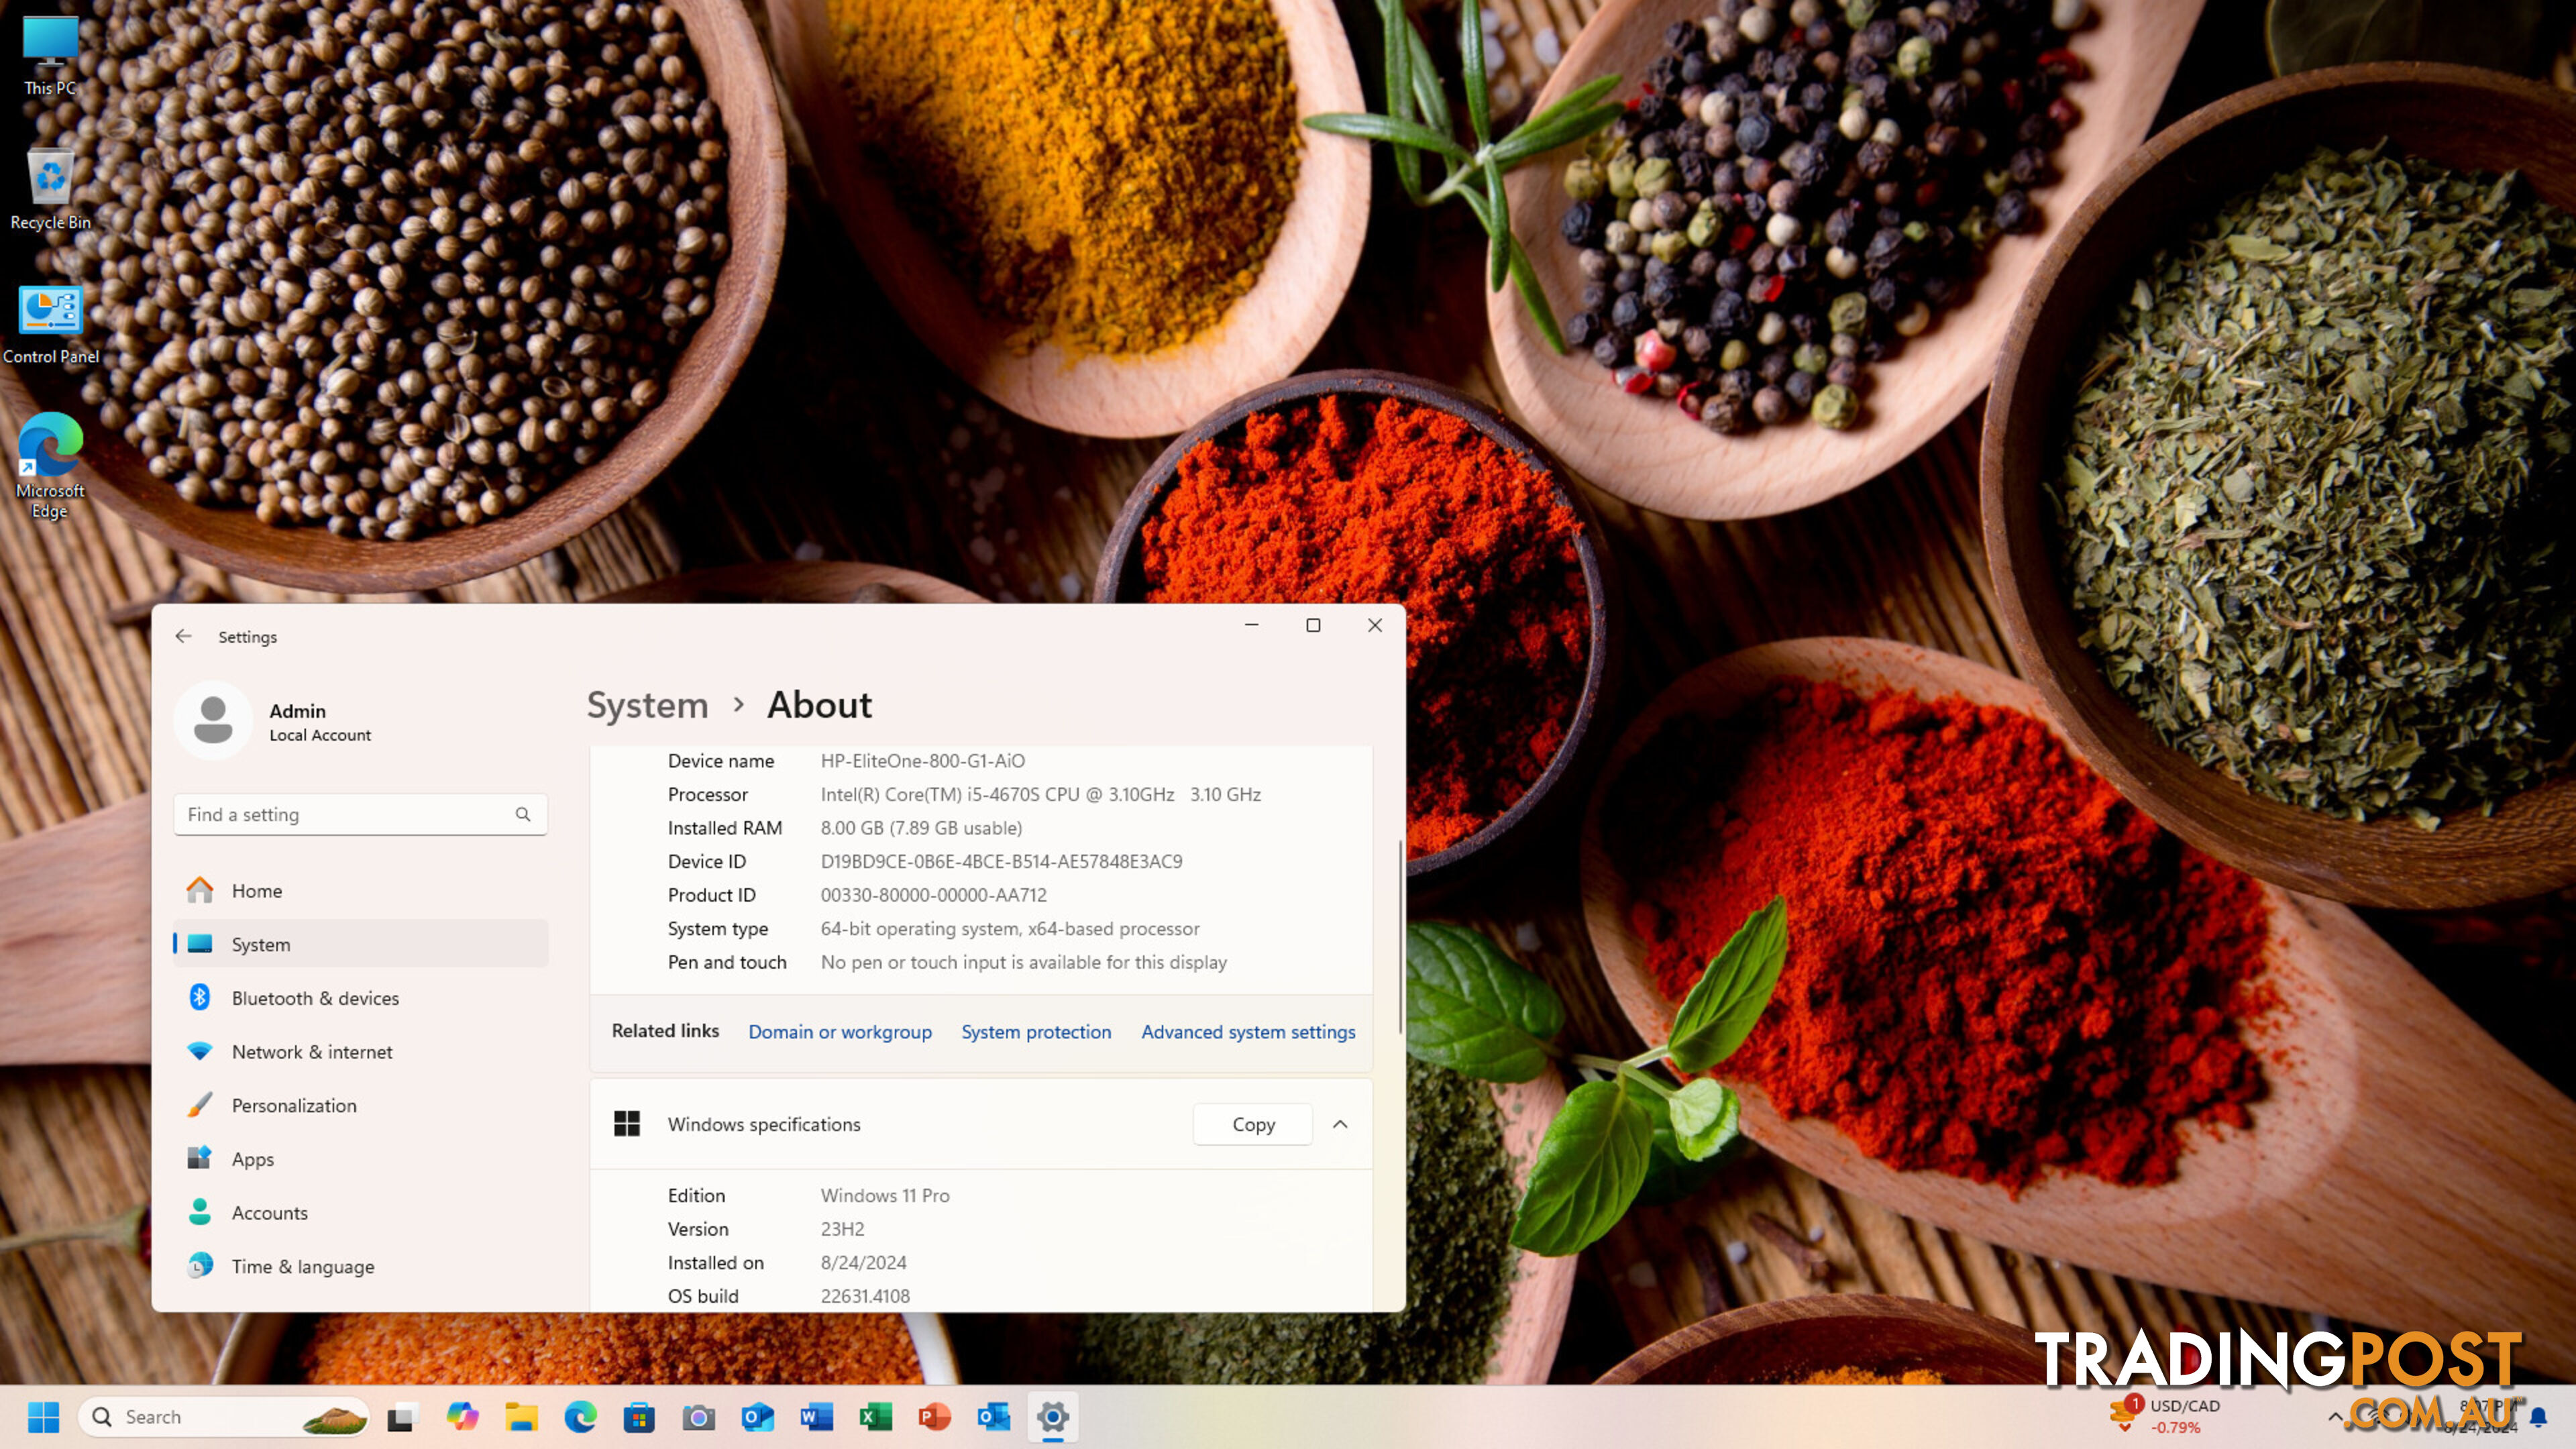Open the notification bell in tray
Image resolution: width=2576 pixels, height=1449 pixels.
[2538, 1416]
